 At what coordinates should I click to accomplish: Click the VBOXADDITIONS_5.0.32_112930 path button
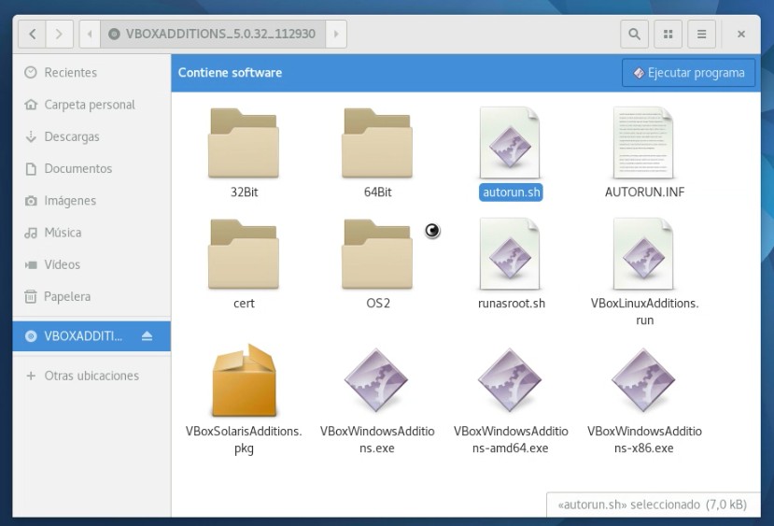212,35
